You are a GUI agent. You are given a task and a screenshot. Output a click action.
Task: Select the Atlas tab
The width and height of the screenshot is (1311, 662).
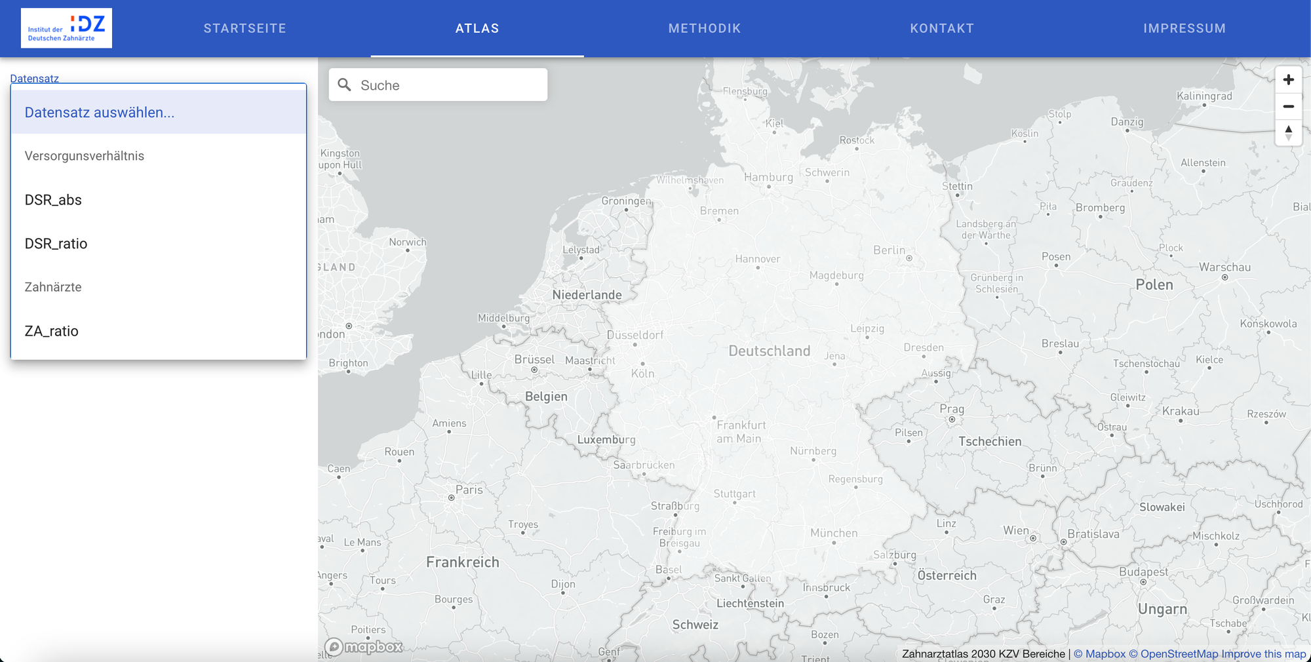[477, 28]
